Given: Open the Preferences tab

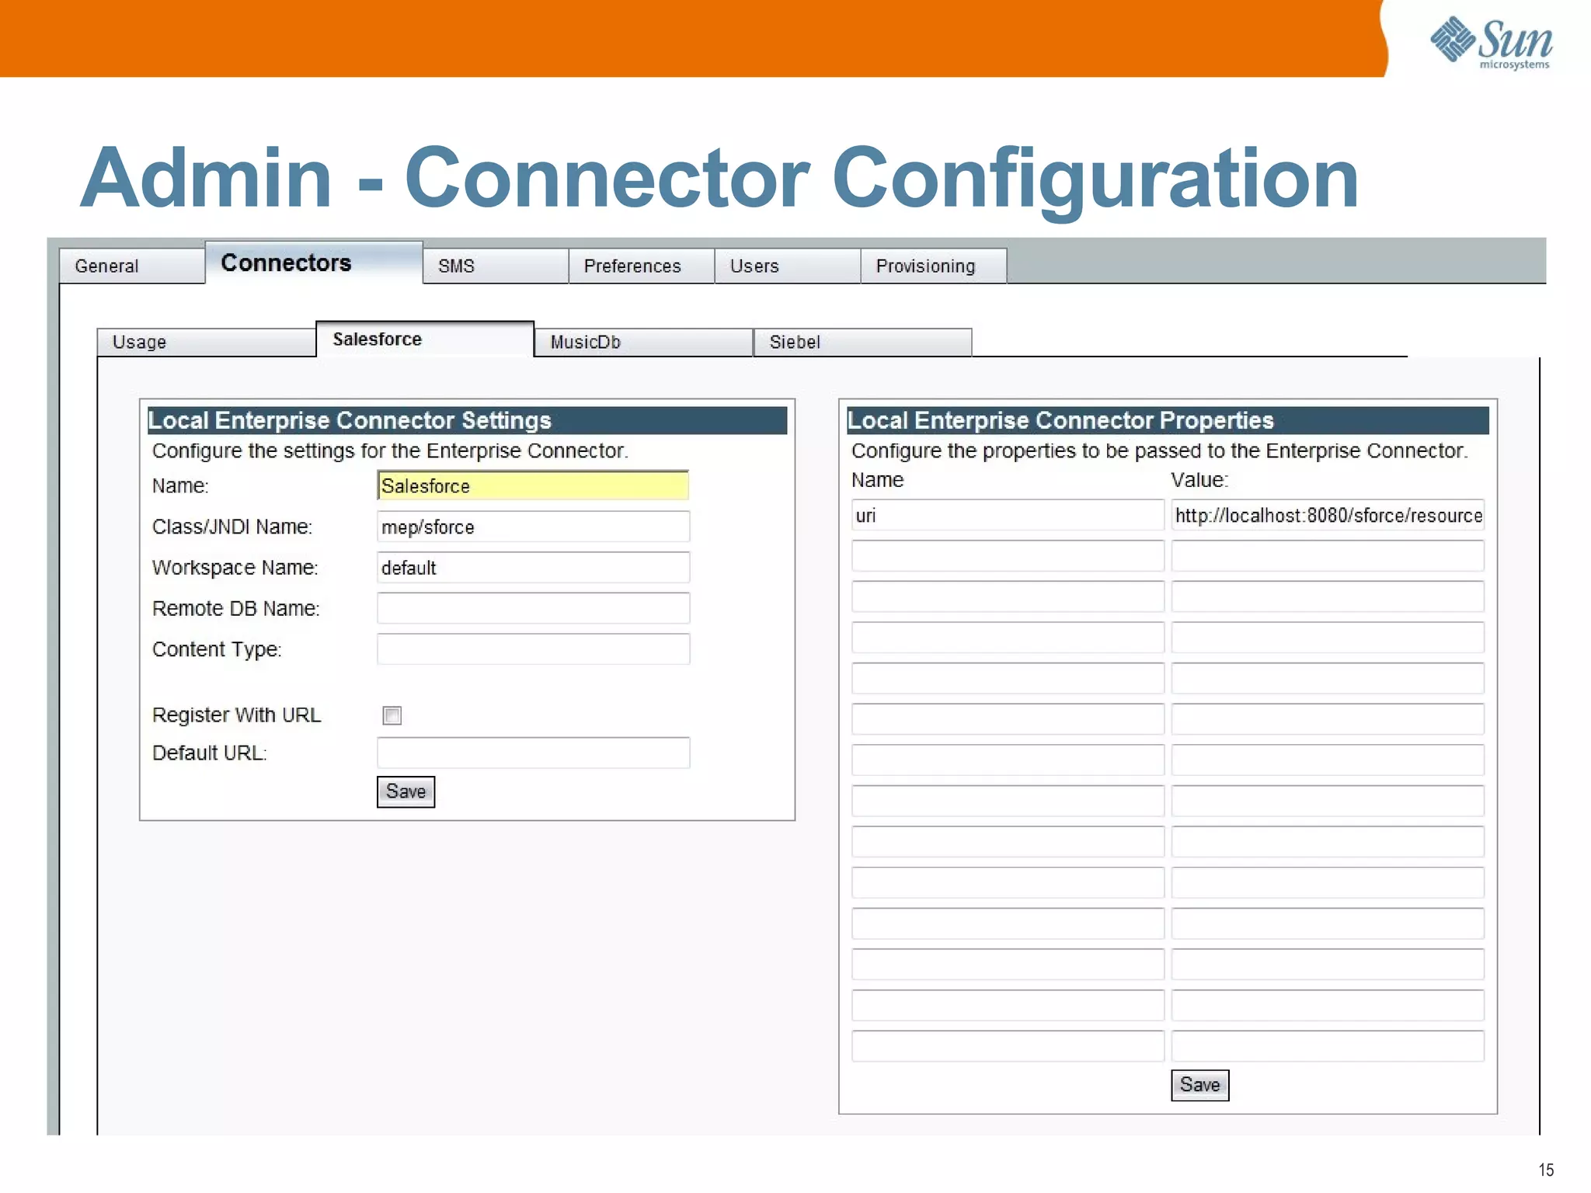Looking at the screenshot, I should click(x=642, y=266).
